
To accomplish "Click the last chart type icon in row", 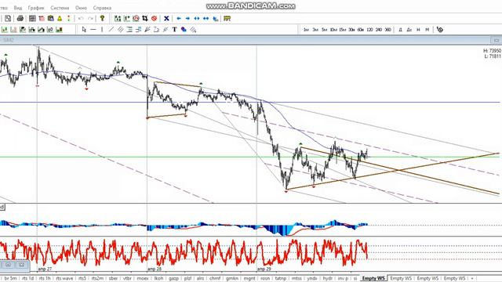I will point(60,30).
